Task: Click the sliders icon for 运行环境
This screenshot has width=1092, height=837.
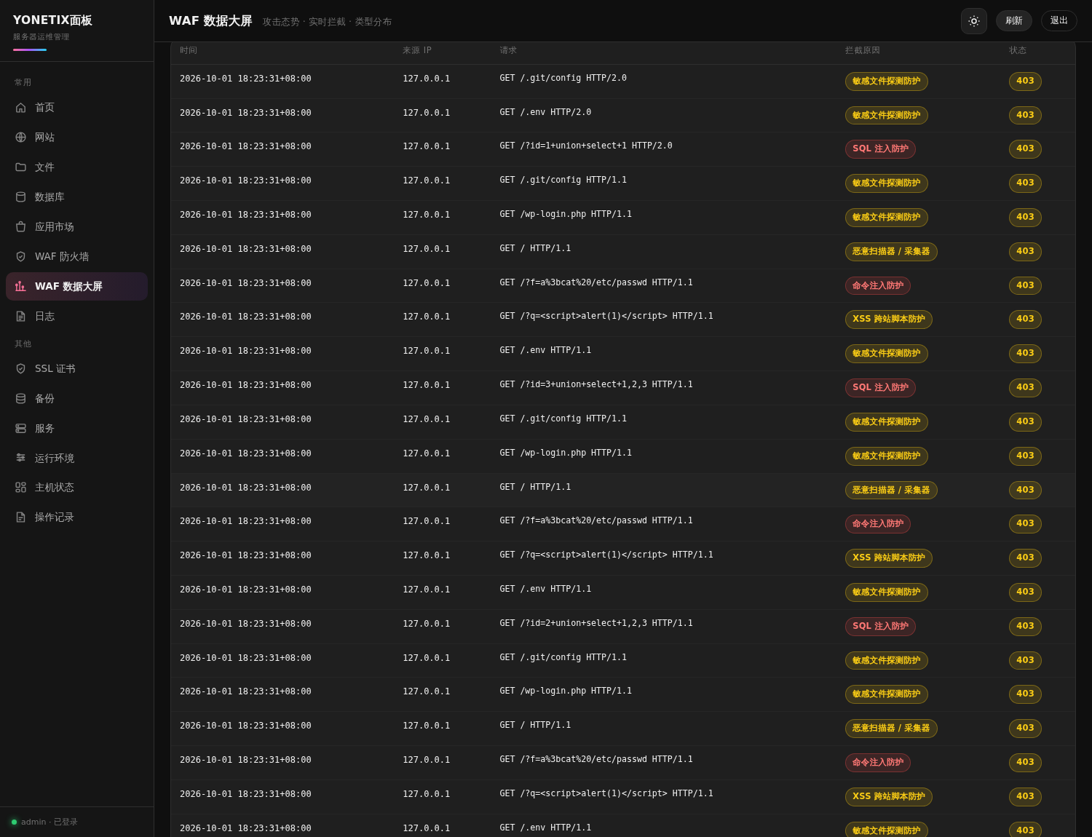Action: [x=20, y=459]
